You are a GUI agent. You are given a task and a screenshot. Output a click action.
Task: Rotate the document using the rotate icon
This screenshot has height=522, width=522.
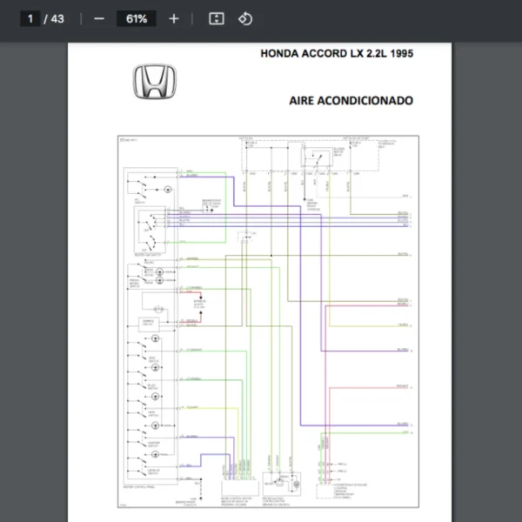click(245, 18)
